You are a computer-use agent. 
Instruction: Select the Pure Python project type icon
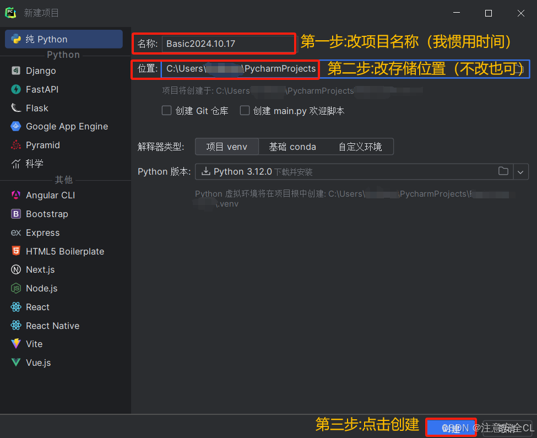coord(16,39)
